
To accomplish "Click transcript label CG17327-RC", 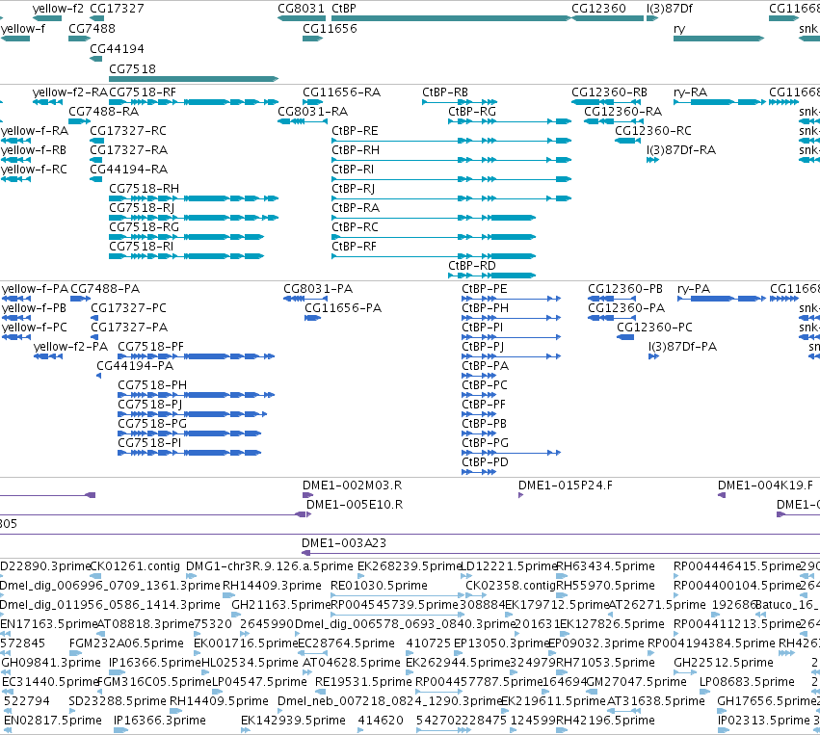I will pyautogui.click(x=128, y=131).
